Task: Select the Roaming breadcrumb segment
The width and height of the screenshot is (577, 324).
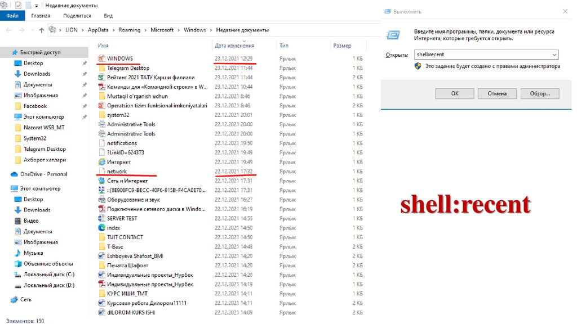Action: pyautogui.click(x=130, y=30)
